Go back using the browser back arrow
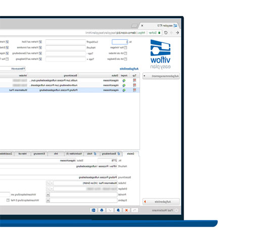 click(177, 33)
